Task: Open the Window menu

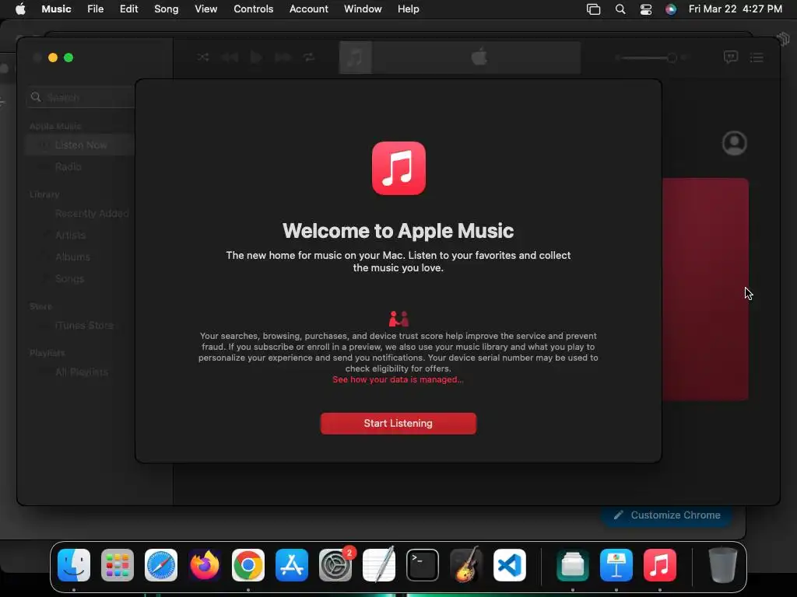Action: [363, 9]
